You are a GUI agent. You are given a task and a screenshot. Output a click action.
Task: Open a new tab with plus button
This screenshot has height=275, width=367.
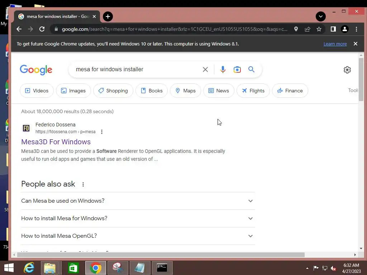point(108,16)
